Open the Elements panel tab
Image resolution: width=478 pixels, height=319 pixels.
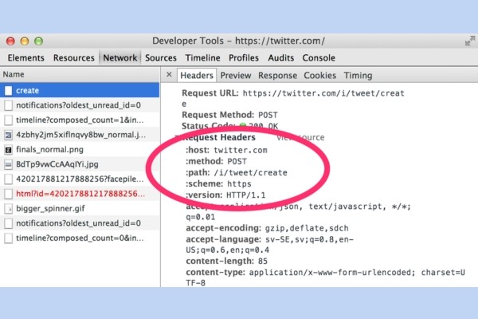[x=26, y=57]
